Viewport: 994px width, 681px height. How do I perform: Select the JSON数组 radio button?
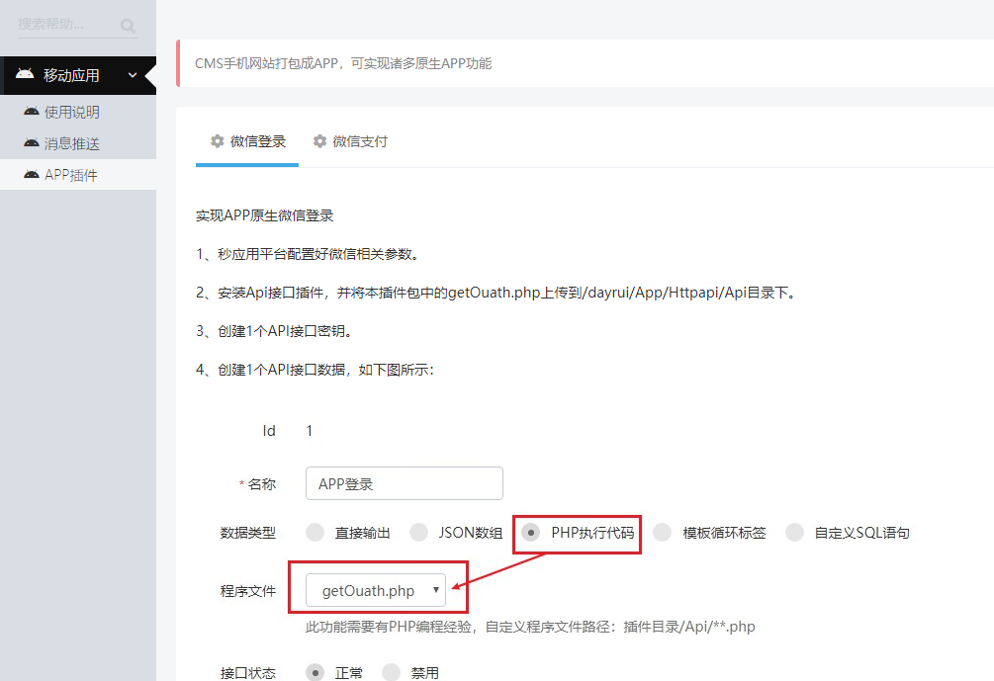click(418, 532)
